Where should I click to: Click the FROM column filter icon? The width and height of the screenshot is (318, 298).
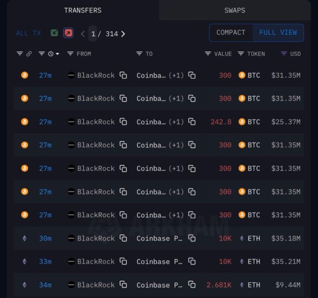coord(70,53)
